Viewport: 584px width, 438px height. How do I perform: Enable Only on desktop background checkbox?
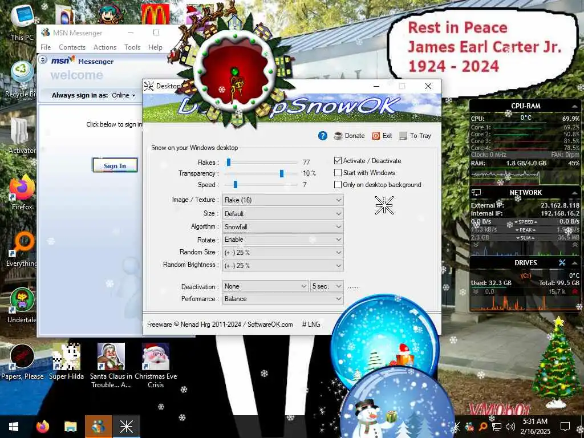[x=338, y=184]
